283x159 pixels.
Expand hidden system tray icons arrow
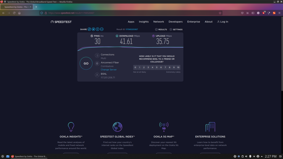click(x=262, y=156)
